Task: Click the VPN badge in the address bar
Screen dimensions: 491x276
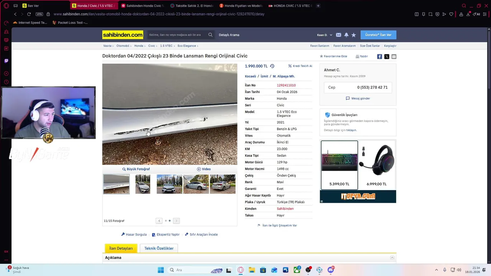Action: (39, 14)
